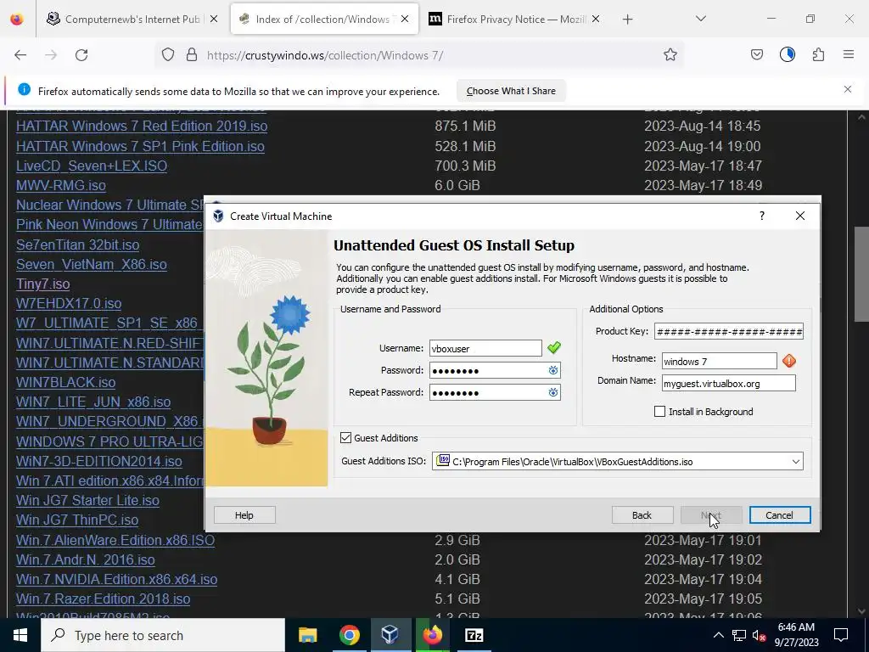Click the network tray icon
The height and width of the screenshot is (652, 869).
point(739,635)
